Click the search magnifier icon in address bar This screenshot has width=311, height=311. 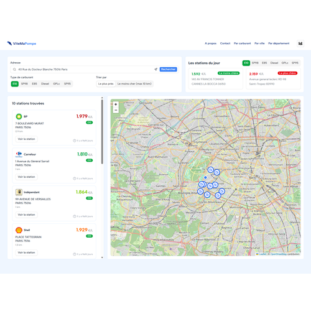(x=14, y=70)
